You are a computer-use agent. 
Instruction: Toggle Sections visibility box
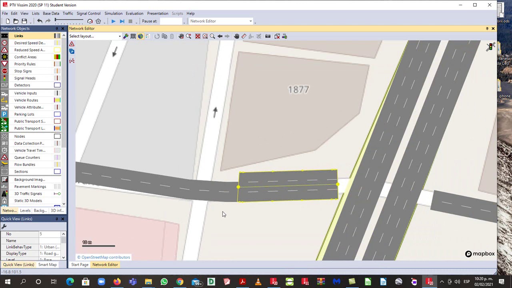57,172
